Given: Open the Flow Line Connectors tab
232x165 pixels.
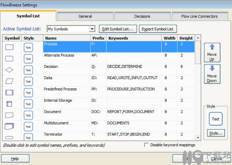Looking at the screenshot, I should (x=200, y=16).
